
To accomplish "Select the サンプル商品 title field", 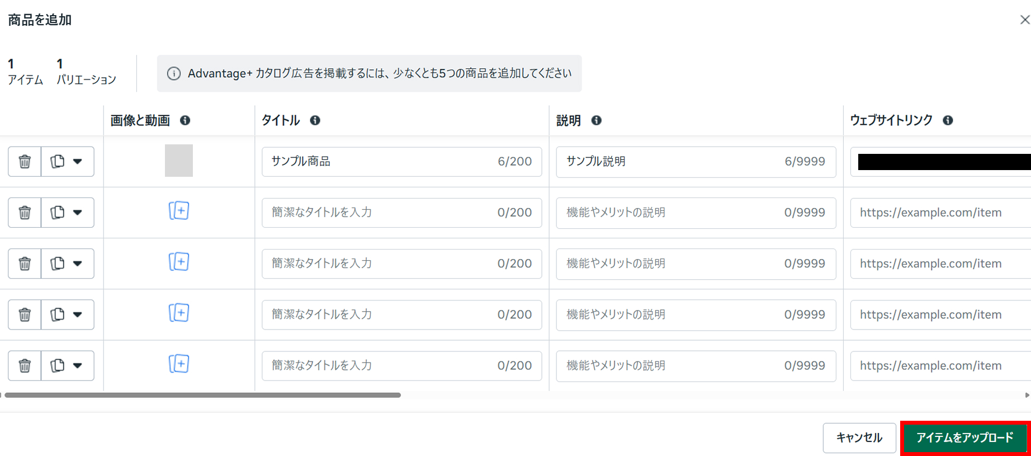I will pyautogui.click(x=380, y=162).
